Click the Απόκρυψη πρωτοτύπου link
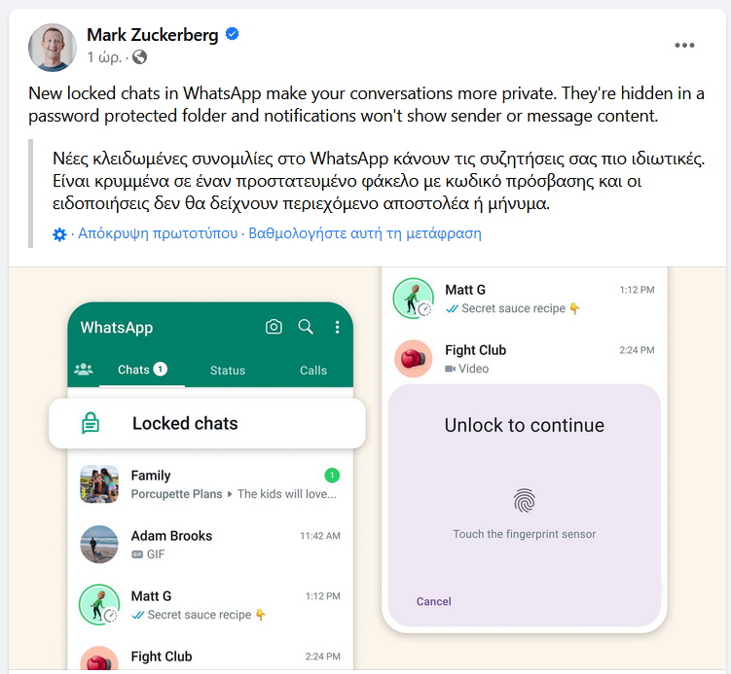 click(158, 232)
